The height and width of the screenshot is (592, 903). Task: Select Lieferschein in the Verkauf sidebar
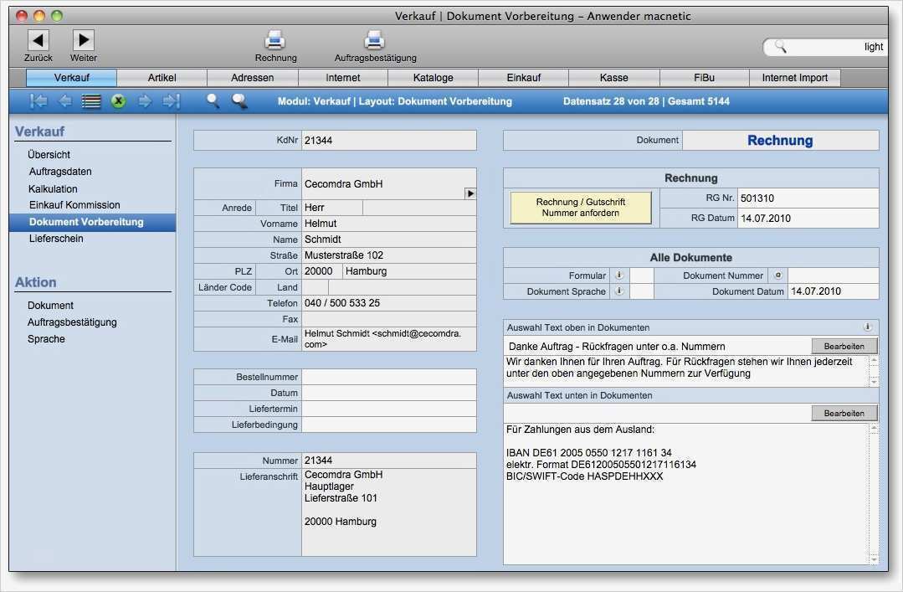point(56,239)
